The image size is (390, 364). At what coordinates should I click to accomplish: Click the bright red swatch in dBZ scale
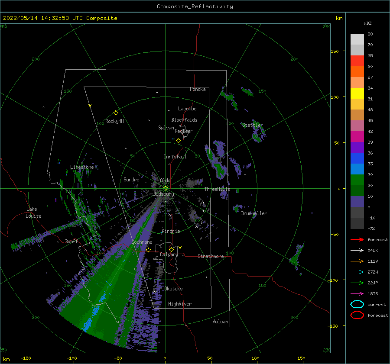357,61
